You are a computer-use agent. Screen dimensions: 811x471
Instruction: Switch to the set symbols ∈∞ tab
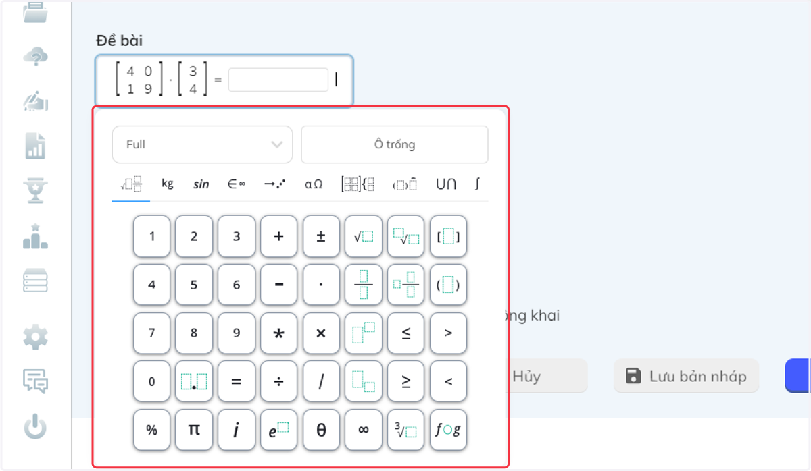point(236,184)
